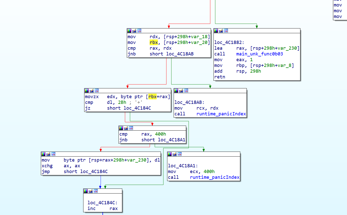Follow the main_unk_func0b03 function call

[x=259, y=54]
